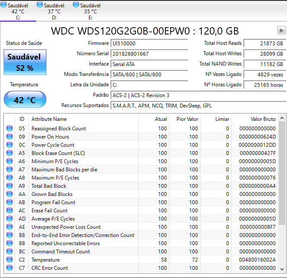Click status icon of Maximum Bad Blocks per die
287x278 pixels.
coord(9,169)
